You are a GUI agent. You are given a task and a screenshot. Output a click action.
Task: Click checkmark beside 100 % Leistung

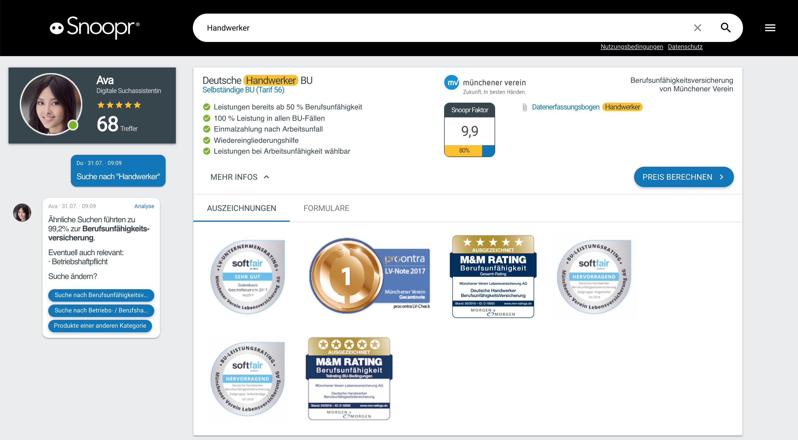pos(207,118)
